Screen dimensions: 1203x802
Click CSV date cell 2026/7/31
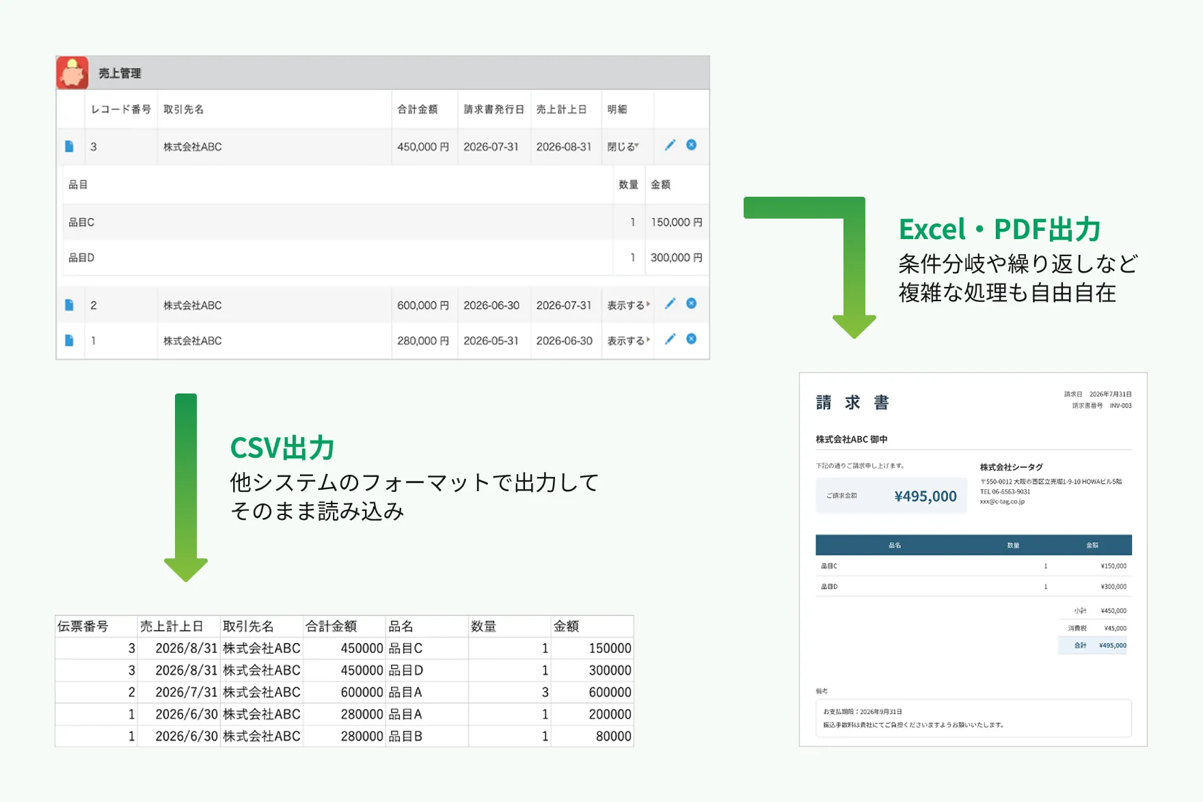[179, 692]
